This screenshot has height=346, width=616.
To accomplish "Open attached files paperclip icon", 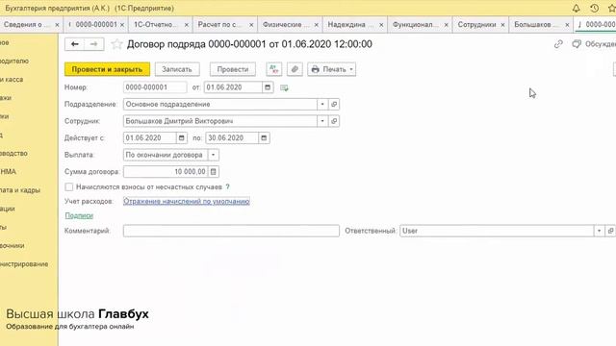I will coord(295,69).
